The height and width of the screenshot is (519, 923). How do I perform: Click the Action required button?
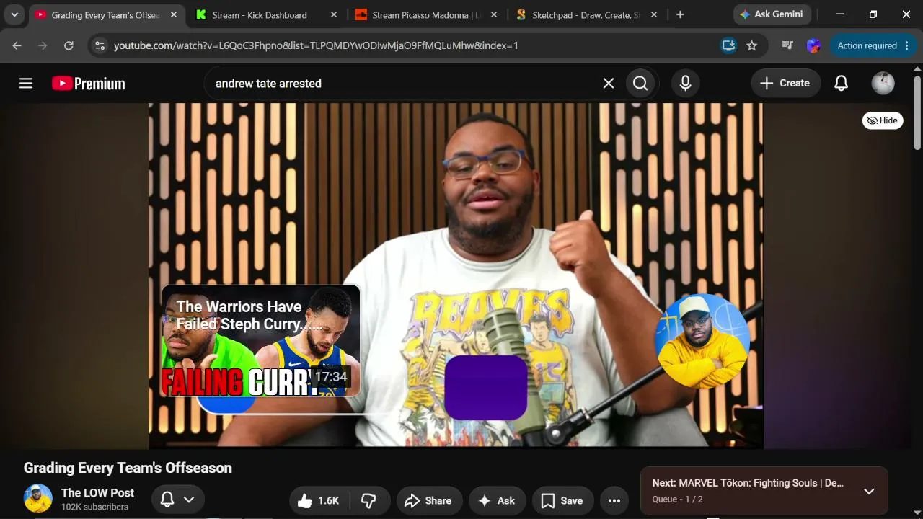(867, 45)
